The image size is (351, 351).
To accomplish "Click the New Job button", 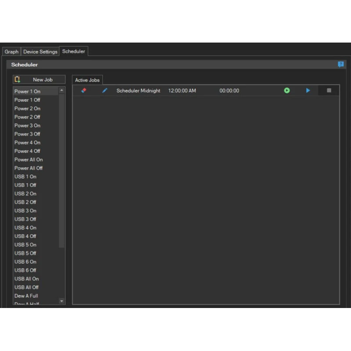I will (39, 79).
